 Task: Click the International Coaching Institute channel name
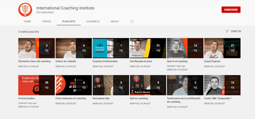pos(65,8)
